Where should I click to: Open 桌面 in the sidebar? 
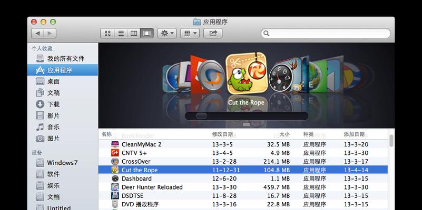pyautogui.click(x=63, y=81)
